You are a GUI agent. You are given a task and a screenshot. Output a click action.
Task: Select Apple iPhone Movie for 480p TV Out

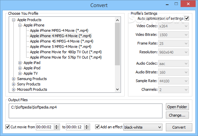pos(66,52)
